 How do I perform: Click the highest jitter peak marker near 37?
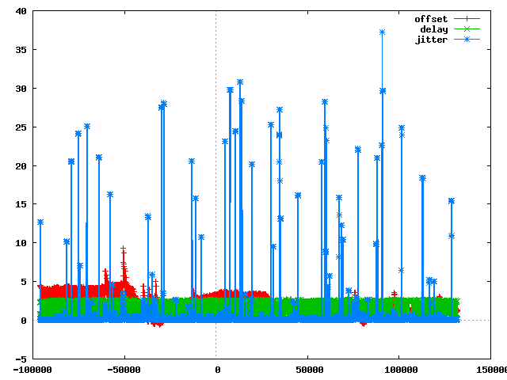(382, 32)
